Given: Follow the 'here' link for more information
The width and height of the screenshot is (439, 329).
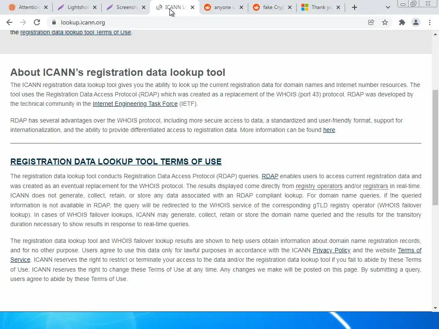Looking at the screenshot, I should click(329, 130).
